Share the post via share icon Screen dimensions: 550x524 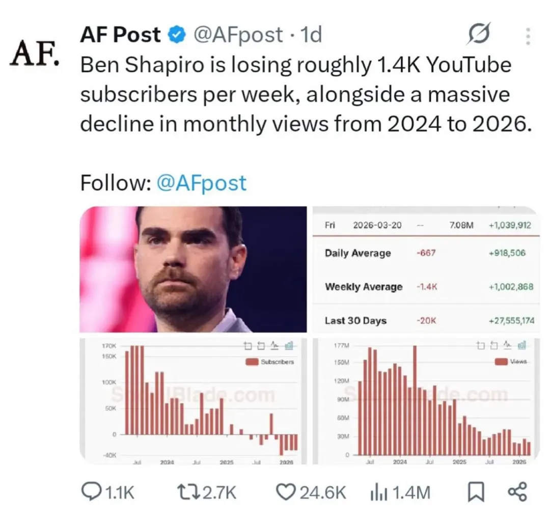(518, 491)
